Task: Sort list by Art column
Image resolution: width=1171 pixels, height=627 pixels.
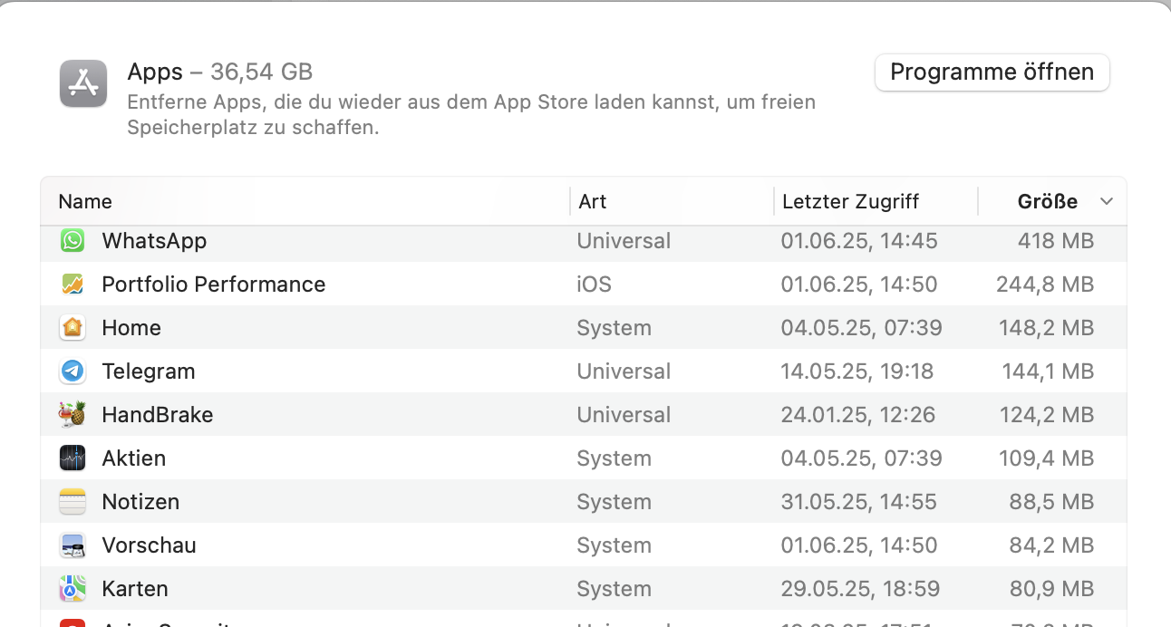Action: 593,202
